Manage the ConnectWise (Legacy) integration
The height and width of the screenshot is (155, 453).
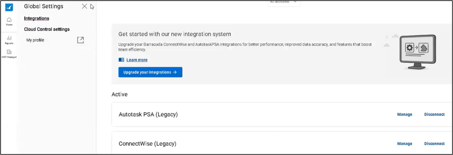[x=404, y=144]
